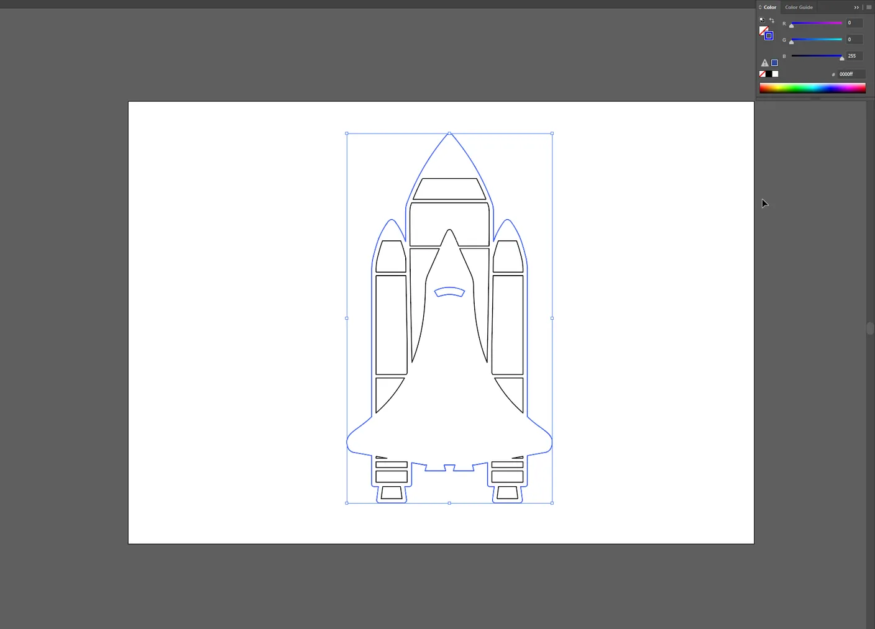Switch to the Color tab
The width and height of the screenshot is (875, 629).
point(770,7)
